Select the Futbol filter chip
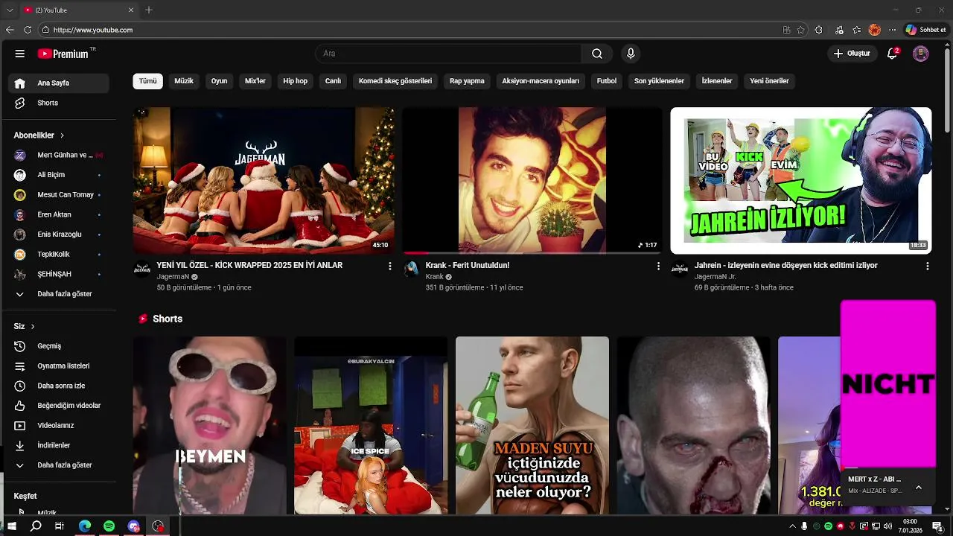 coord(607,81)
